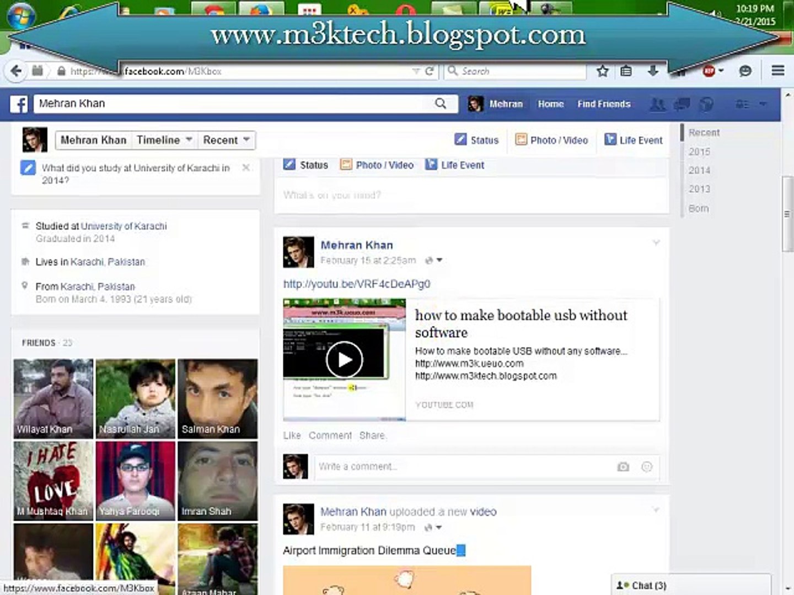Click Mehran Khan name in sticky header
The height and width of the screenshot is (595, 794).
click(x=93, y=140)
